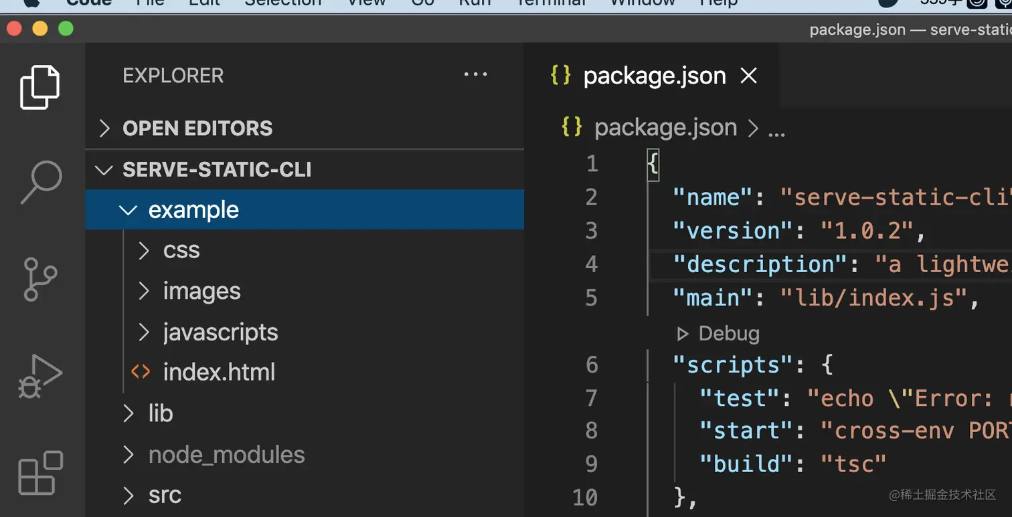Image resolution: width=1012 pixels, height=517 pixels.
Task: Click the package.json breadcrumb item
Action: pos(665,128)
